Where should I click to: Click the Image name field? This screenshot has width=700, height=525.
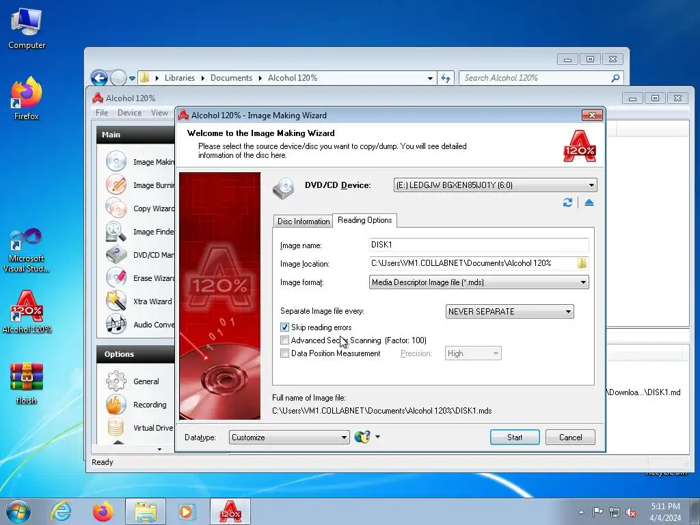tap(479, 245)
